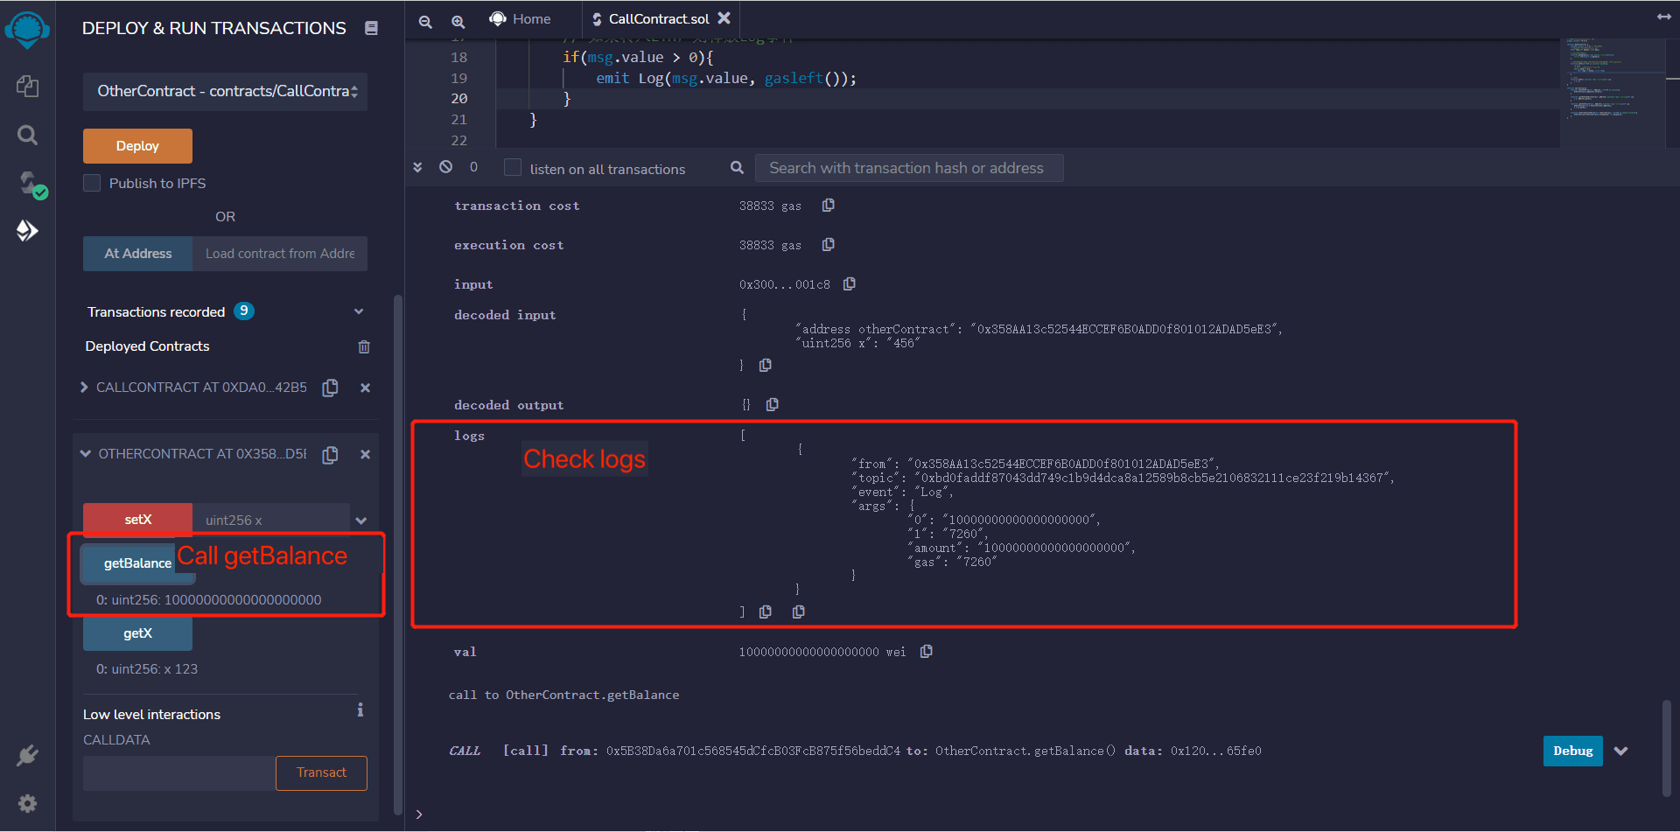Open the Solidity compiler sidebar icon
Viewport: 1680px width, 832px height.
pyautogui.click(x=29, y=185)
